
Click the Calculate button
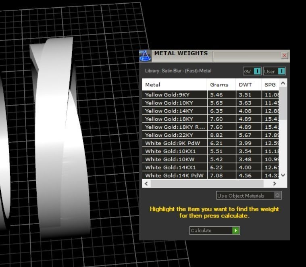(x=214, y=231)
